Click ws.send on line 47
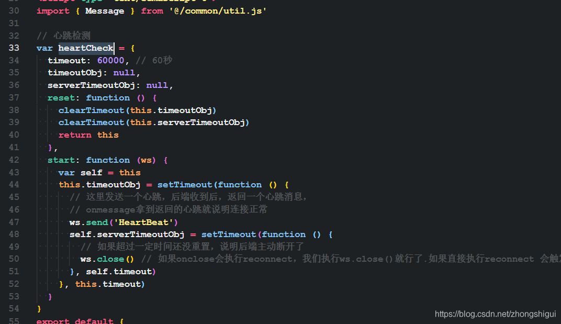 [x=89, y=222]
